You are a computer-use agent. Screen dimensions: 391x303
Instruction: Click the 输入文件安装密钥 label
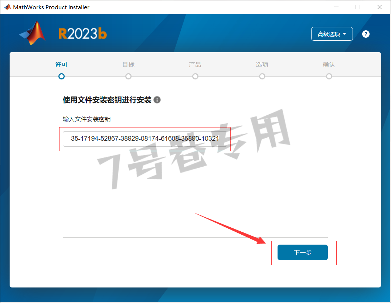[86, 119]
